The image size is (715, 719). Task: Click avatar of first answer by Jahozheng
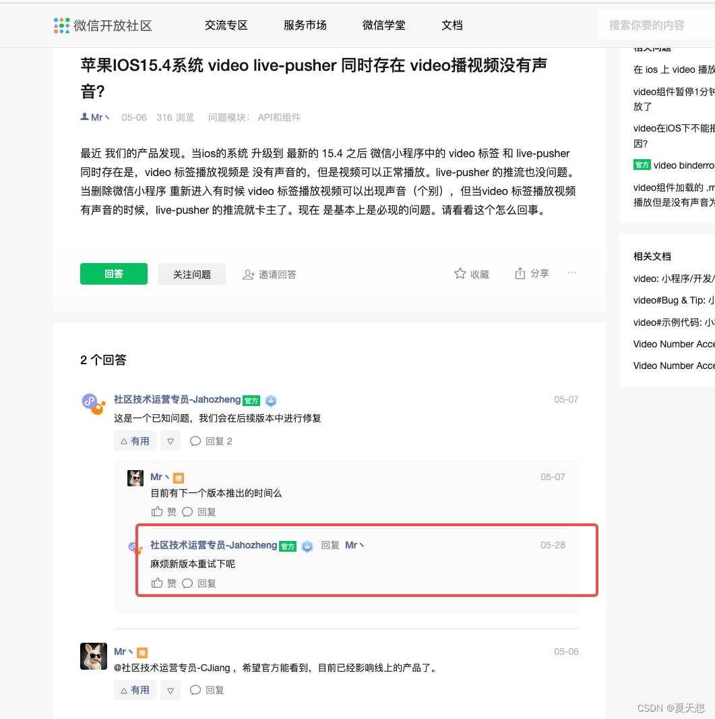pos(94,403)
